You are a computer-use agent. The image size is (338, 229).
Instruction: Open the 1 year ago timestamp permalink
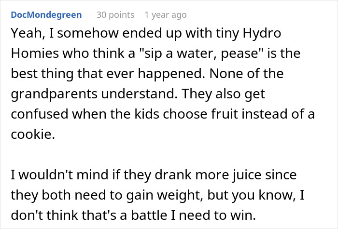click(x=166, y=15)
